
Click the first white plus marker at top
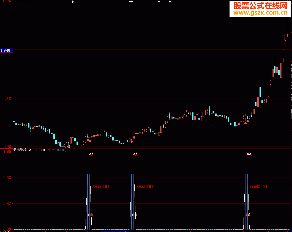tap(73, 2)
